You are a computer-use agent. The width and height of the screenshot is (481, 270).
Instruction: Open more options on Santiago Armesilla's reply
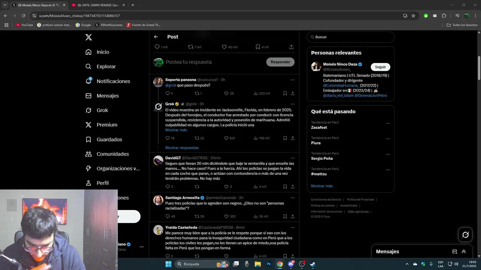pyautogui.click(x=292, y=198)
